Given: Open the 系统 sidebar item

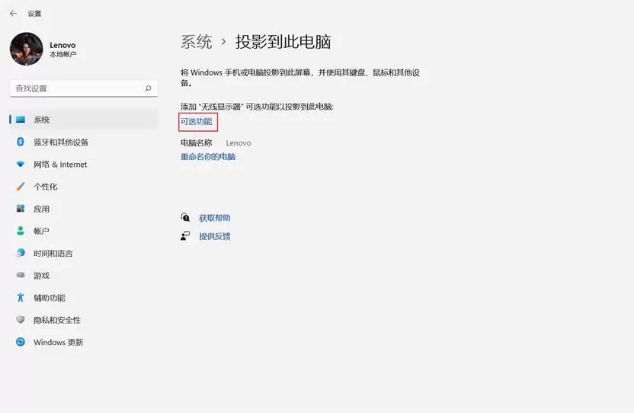Looking at the screenshot, I should 84,120.
